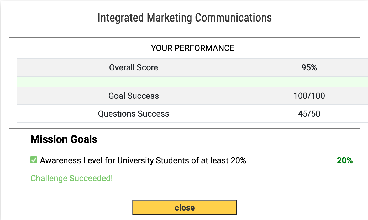Close the performance dialog with close button
The height and width of the screenshot is (220, 368).
pos(185,208)
